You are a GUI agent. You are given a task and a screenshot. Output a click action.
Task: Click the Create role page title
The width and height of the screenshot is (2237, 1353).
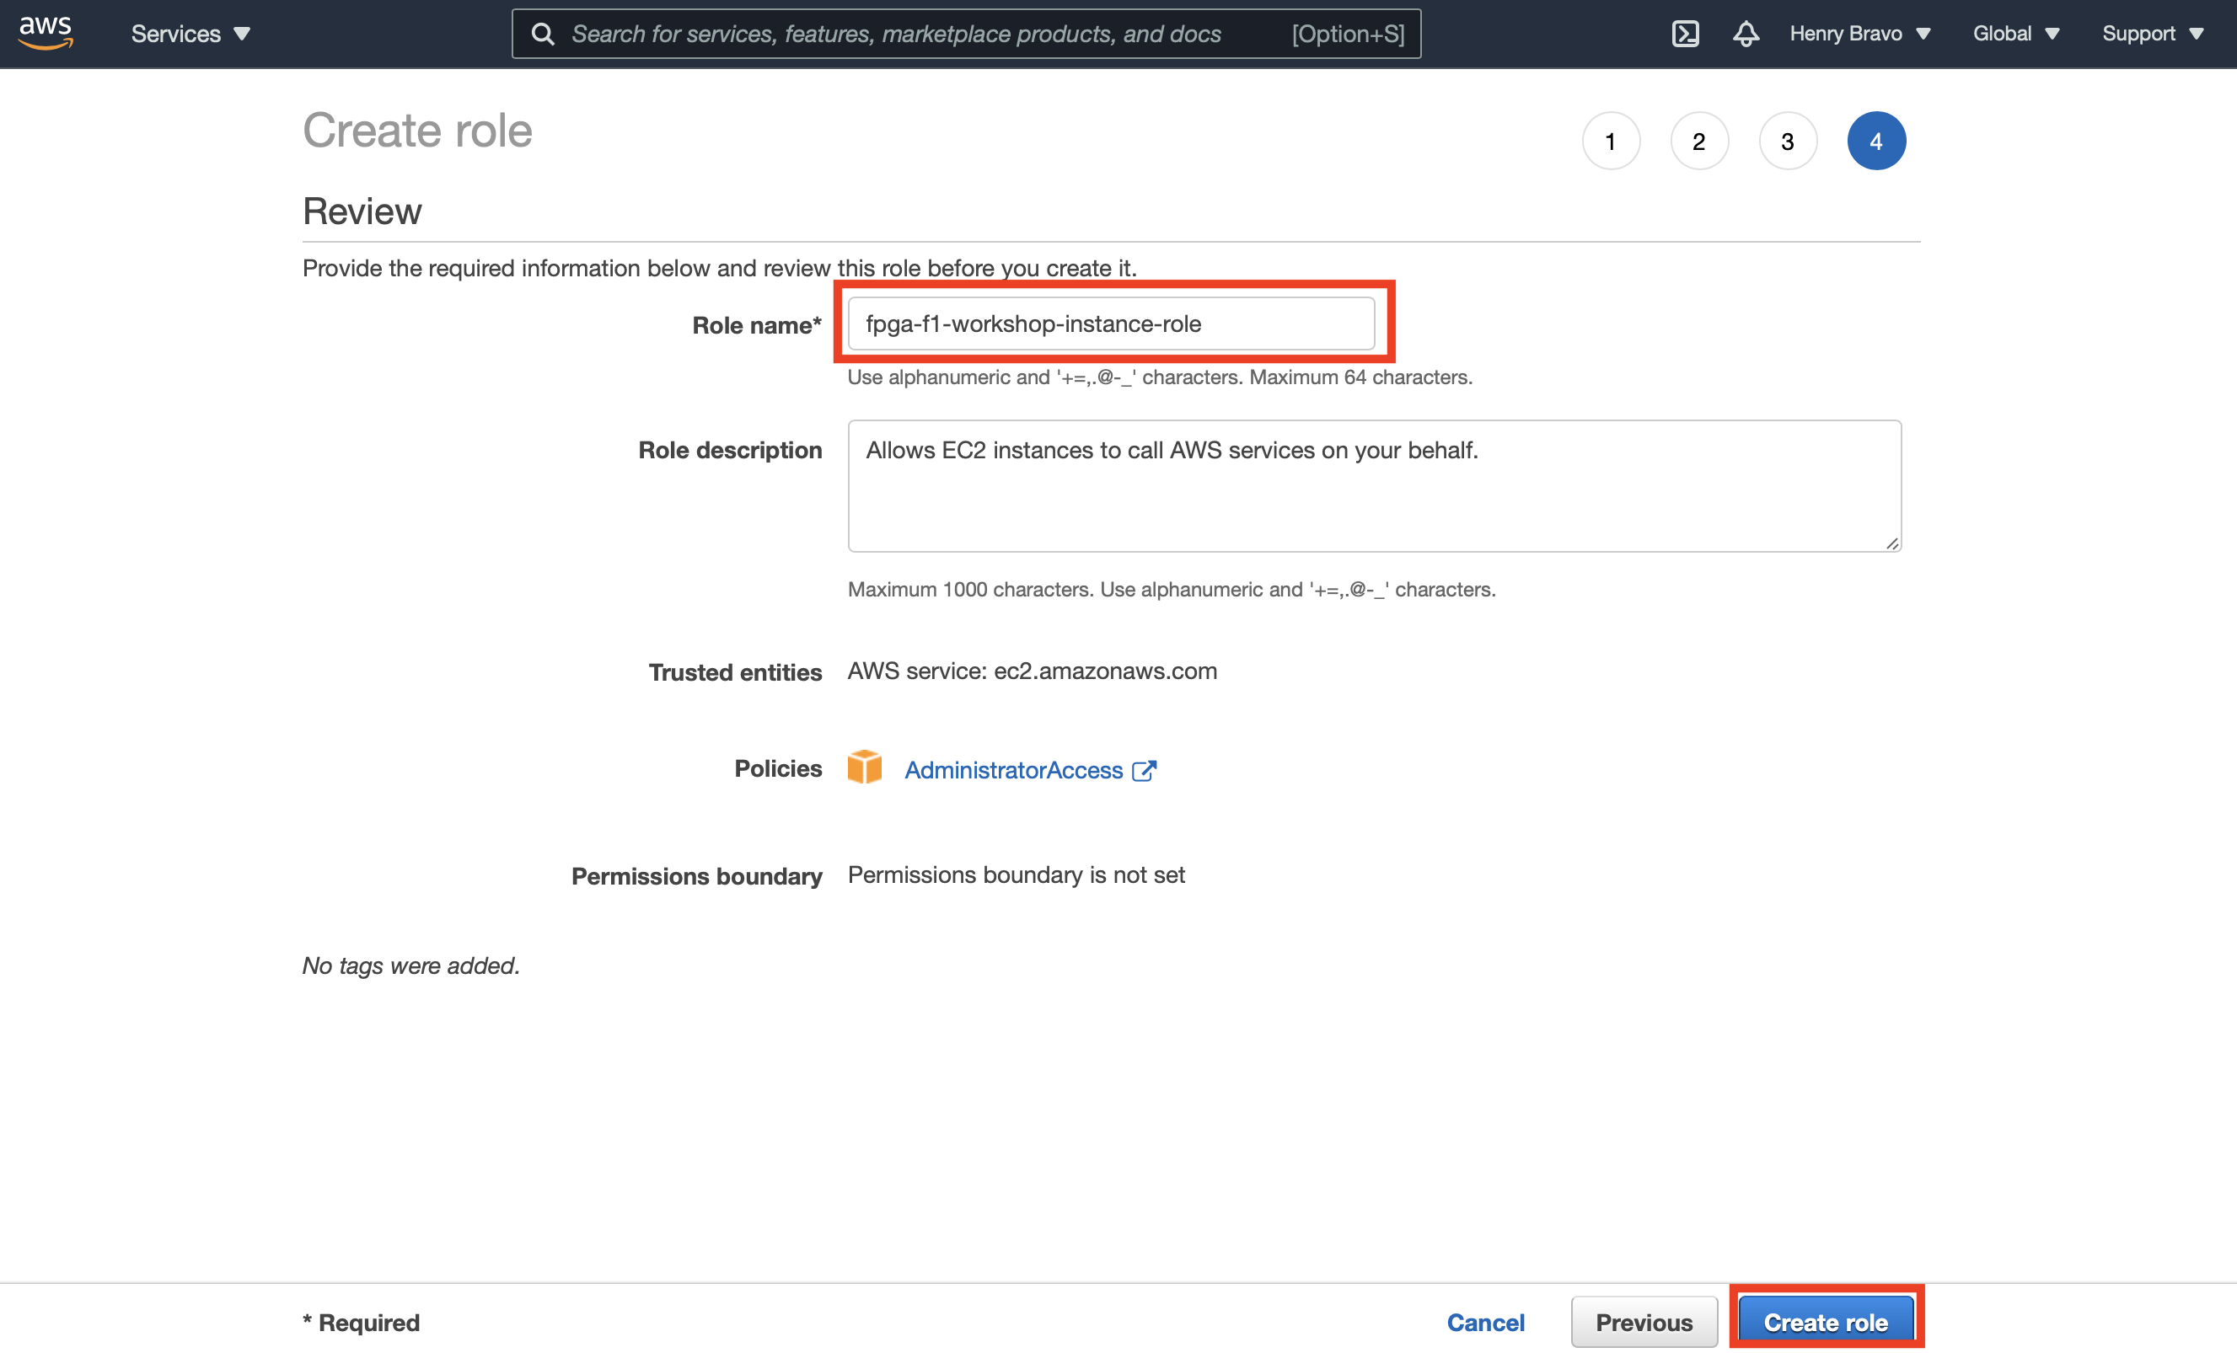416,131
